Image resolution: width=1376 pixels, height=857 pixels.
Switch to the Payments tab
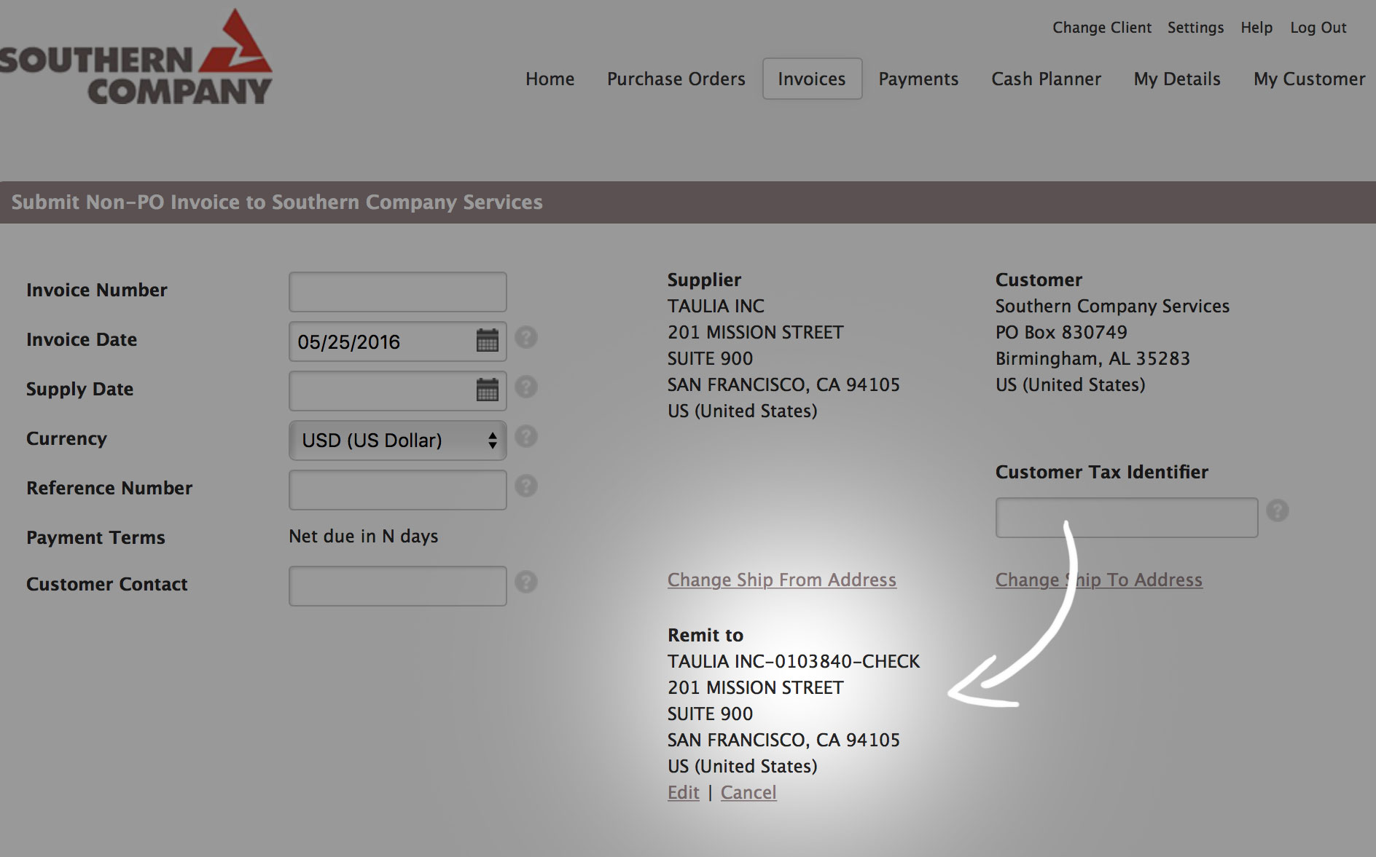918,79
